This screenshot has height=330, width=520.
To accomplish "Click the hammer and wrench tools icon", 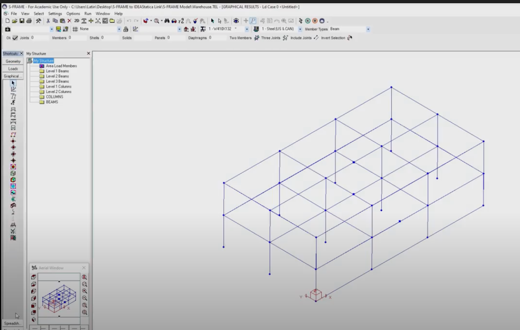I will pyautogui.click(x=38, y=21).
